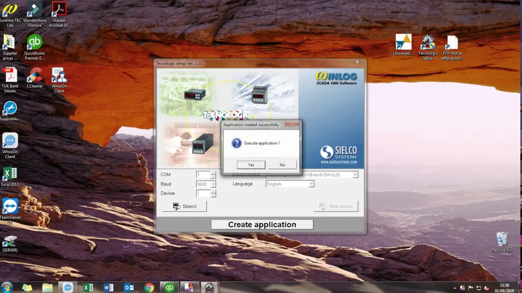This screenshot has width=522, height=293.
Task: Click the Stop search button
Action: pyautogui.click(x=336, y=206)
